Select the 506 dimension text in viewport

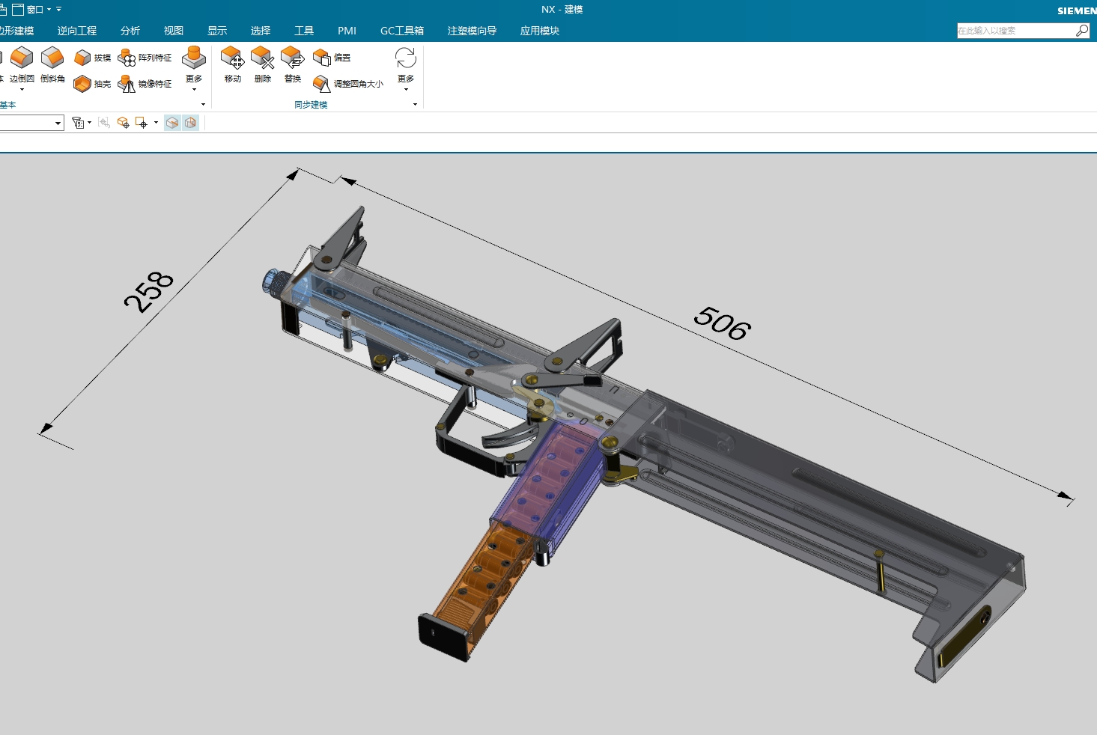tap(722, 323)
